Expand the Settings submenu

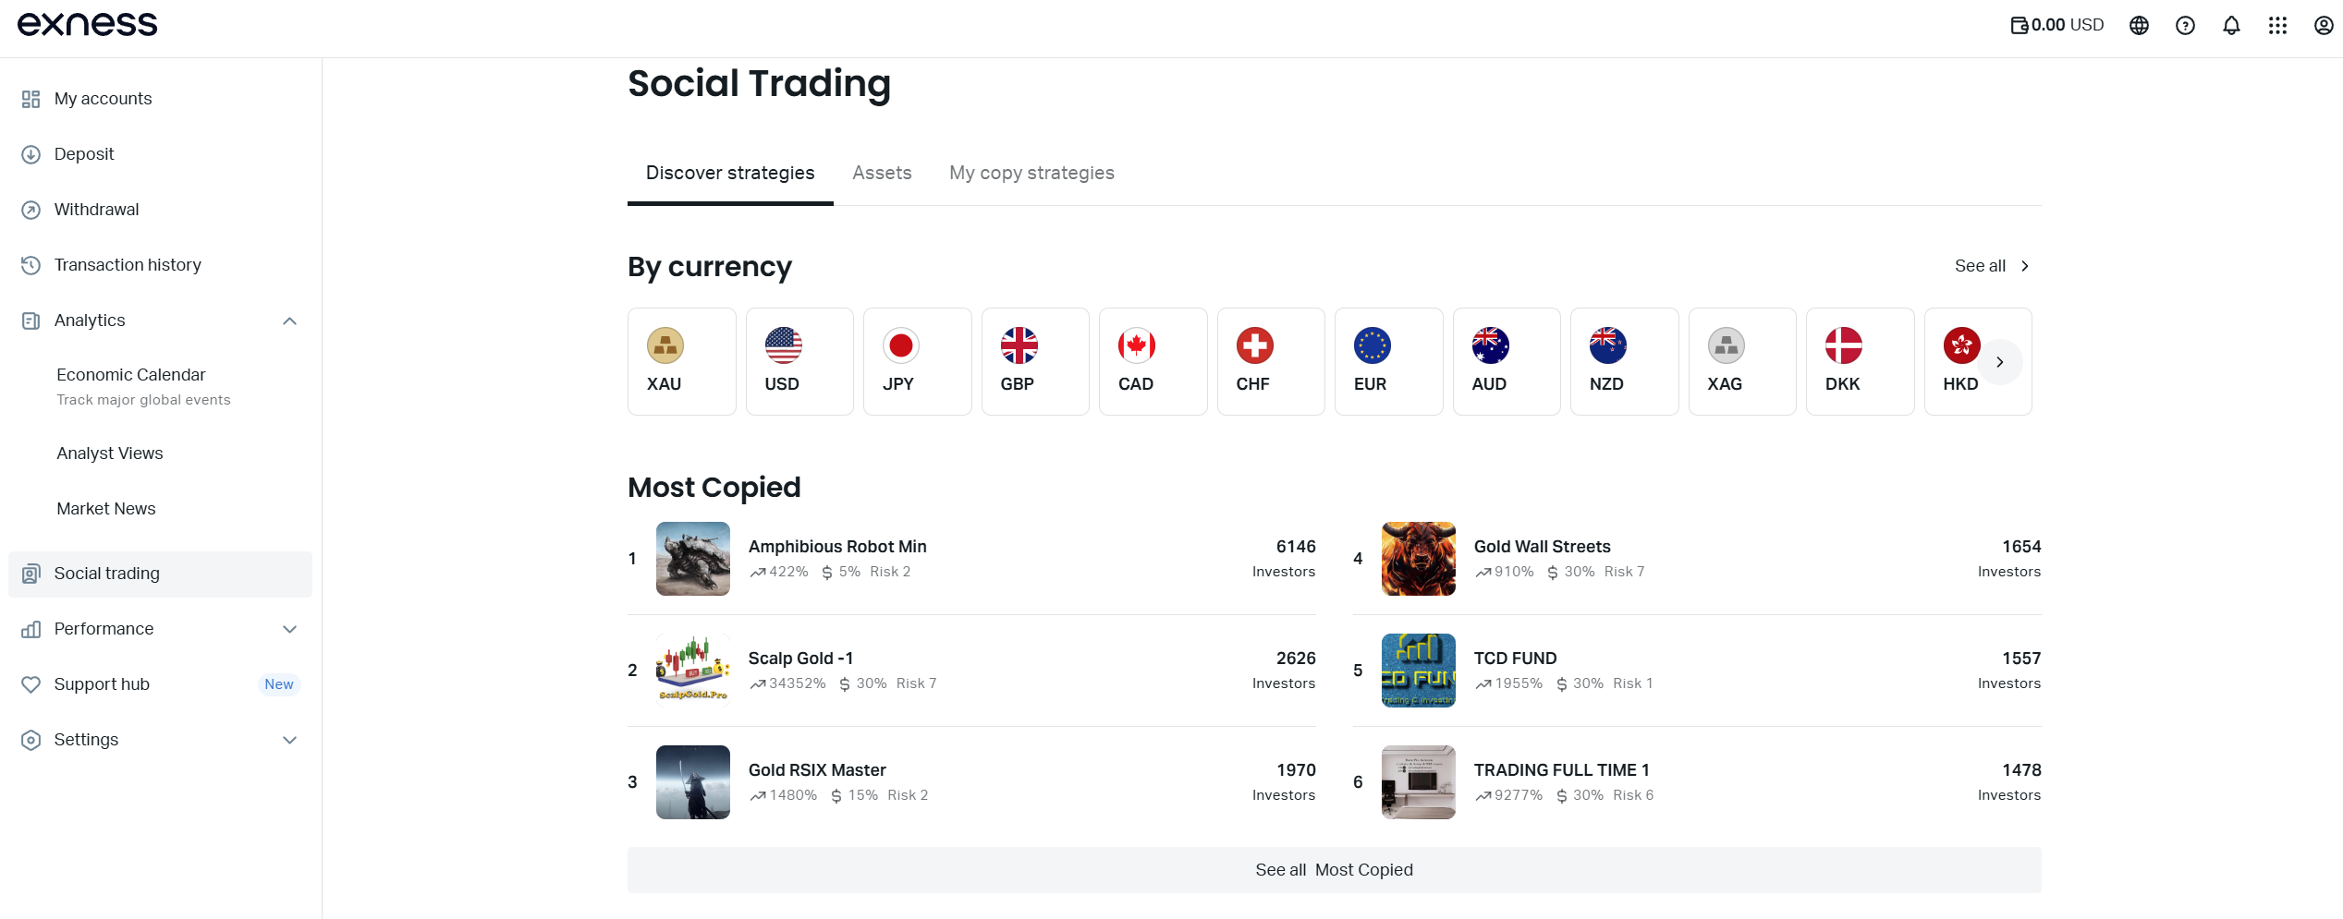289,740
